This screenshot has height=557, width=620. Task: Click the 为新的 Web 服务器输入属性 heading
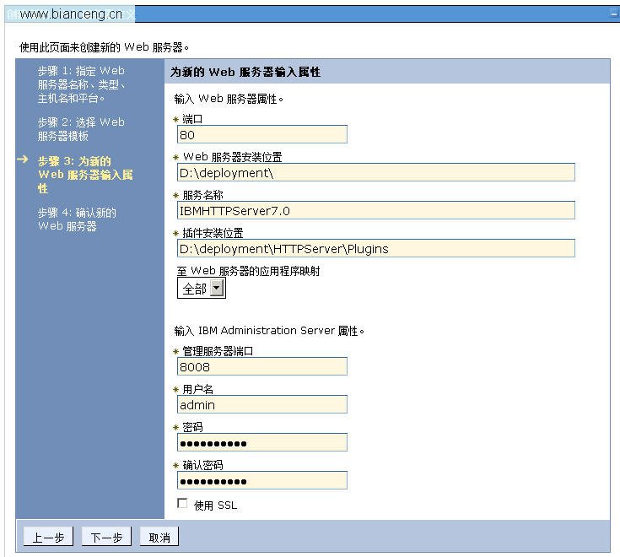click(x=245, y=72)
